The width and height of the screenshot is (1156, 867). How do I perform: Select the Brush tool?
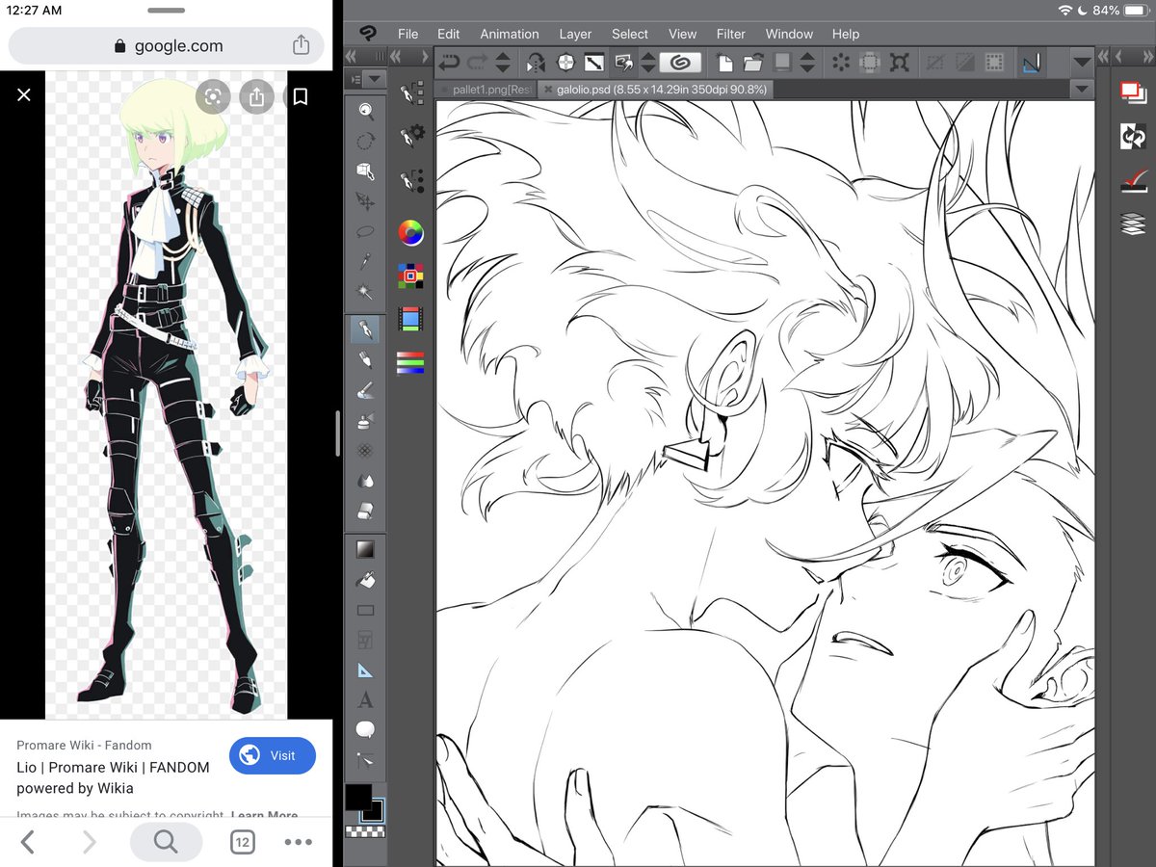pyautogui.click(x=365, y=360)
